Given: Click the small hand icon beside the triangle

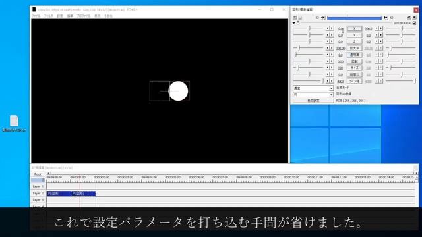Looking at the screenshot, I should point(298,23).
